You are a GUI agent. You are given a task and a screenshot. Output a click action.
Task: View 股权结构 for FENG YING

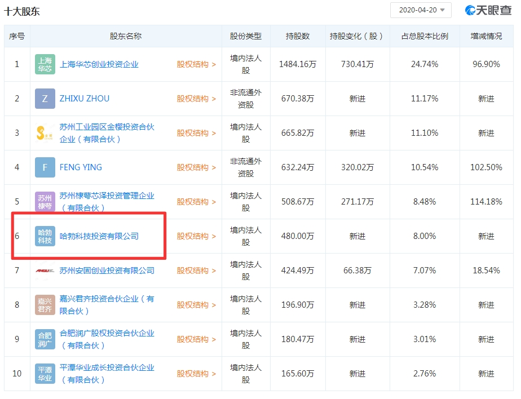tap(196, 167)
